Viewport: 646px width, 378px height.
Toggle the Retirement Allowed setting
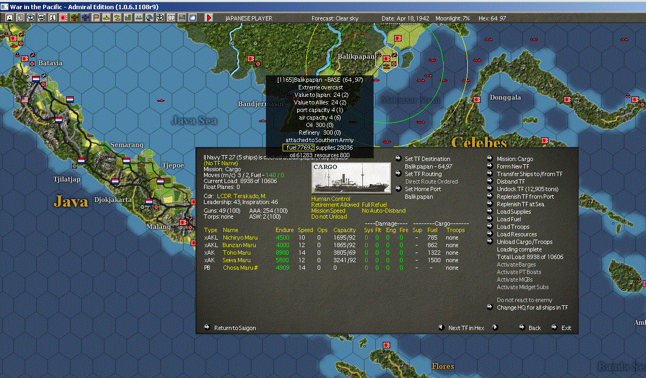pyautogui.click(x=335, y=205)
